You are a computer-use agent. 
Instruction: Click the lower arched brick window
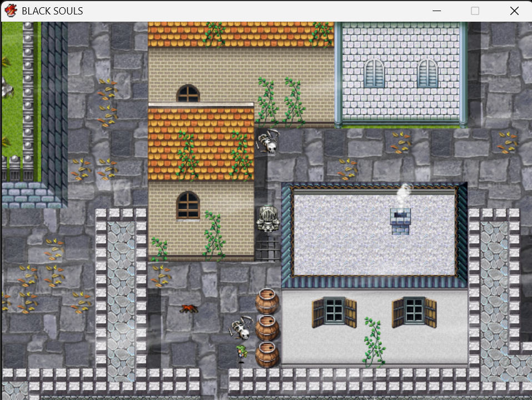pos(188,205)
